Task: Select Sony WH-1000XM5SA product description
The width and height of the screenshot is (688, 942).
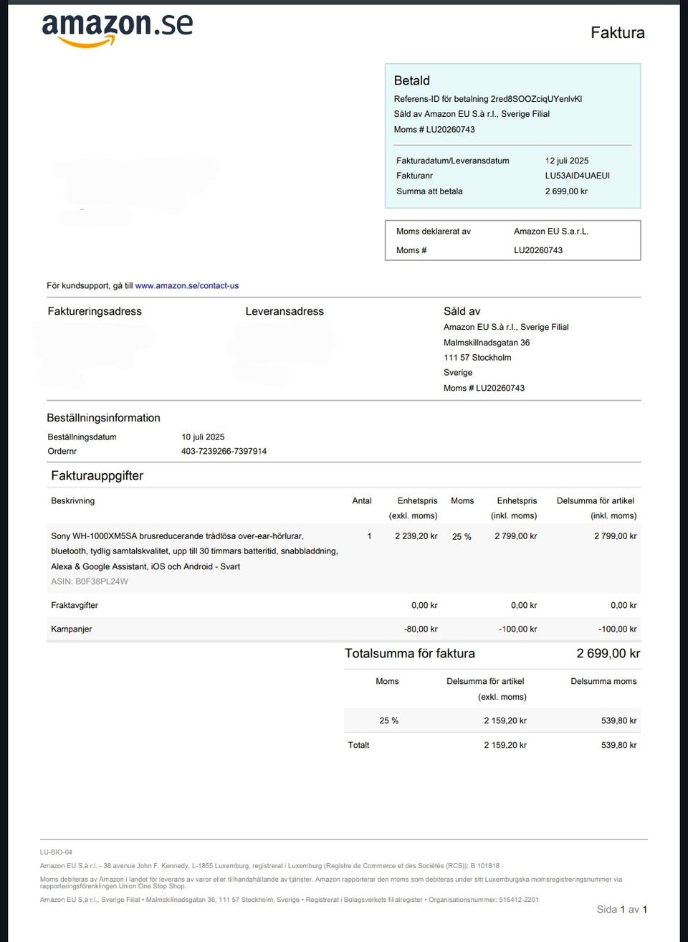Action: 194,551
